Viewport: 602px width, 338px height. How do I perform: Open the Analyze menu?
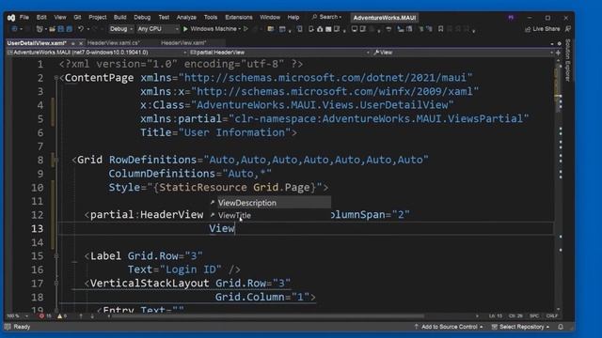click(186, 17)
